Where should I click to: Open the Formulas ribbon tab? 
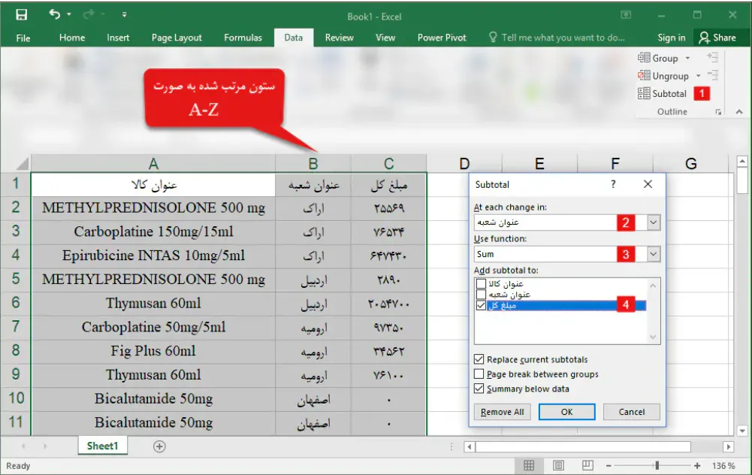243,38
